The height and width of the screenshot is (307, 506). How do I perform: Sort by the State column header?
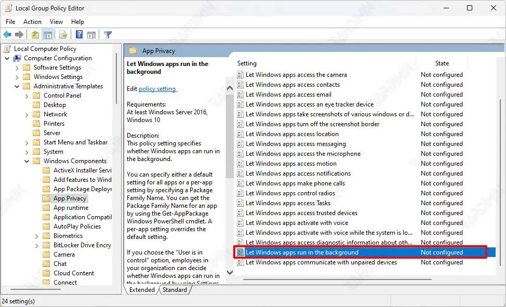click(x=442, y=63)
